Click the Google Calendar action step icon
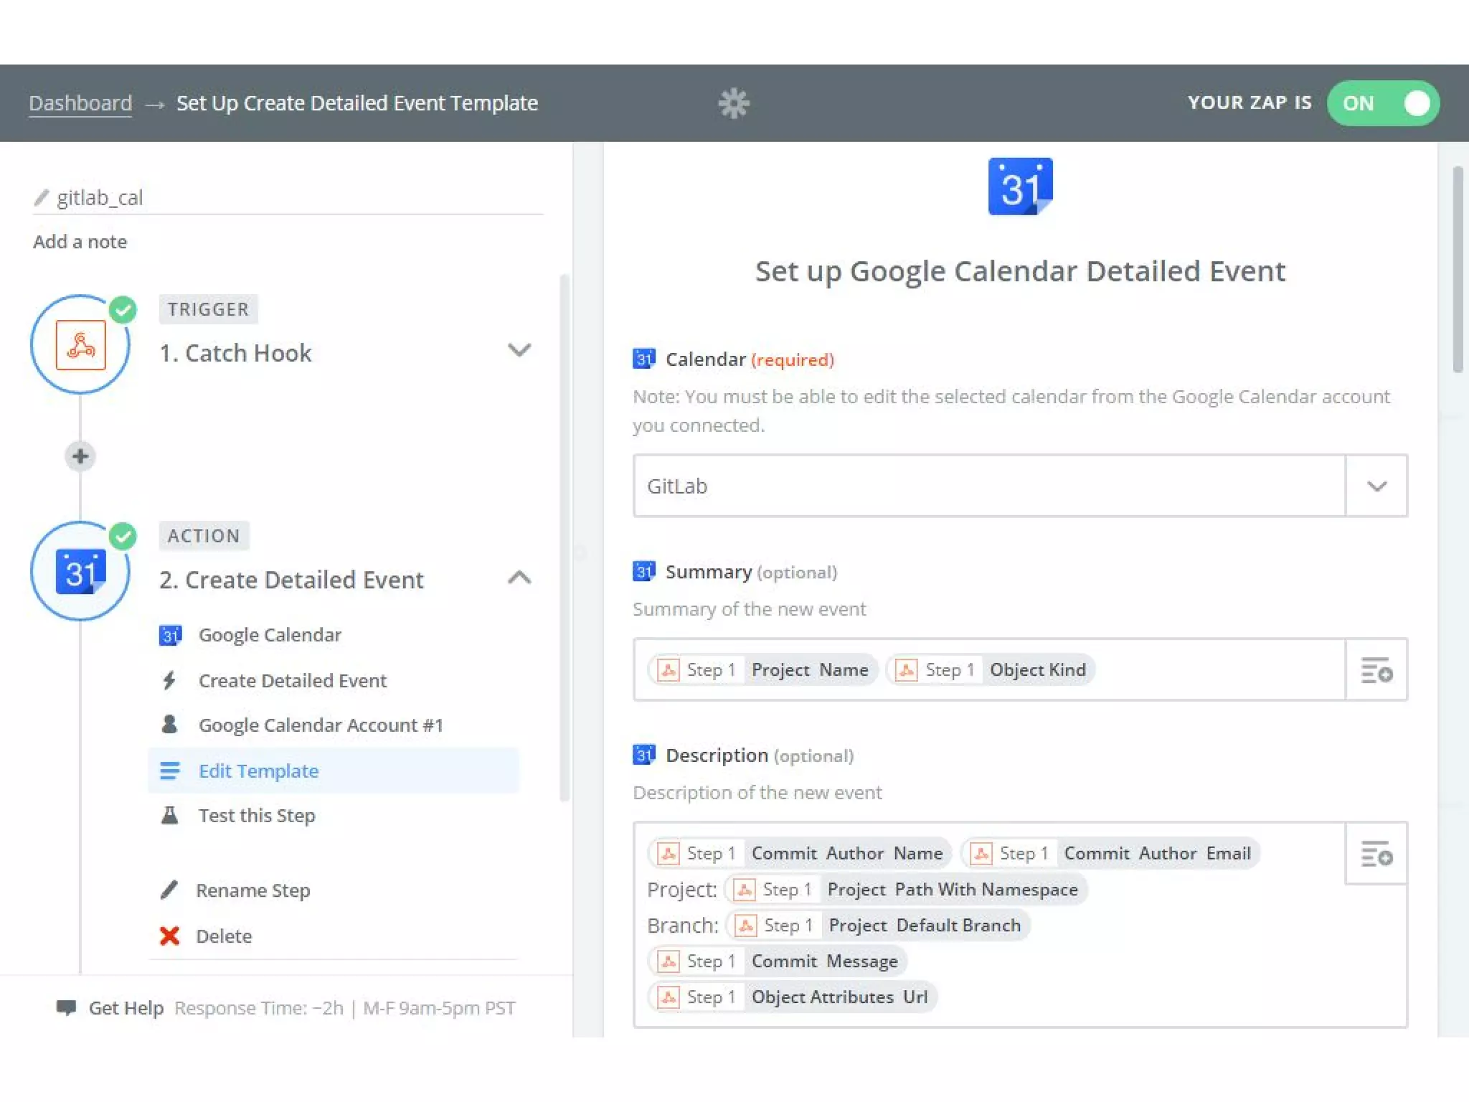The height and width of the screenshot is (1102, 1469). pyautogui.click(x=81, y=572)
